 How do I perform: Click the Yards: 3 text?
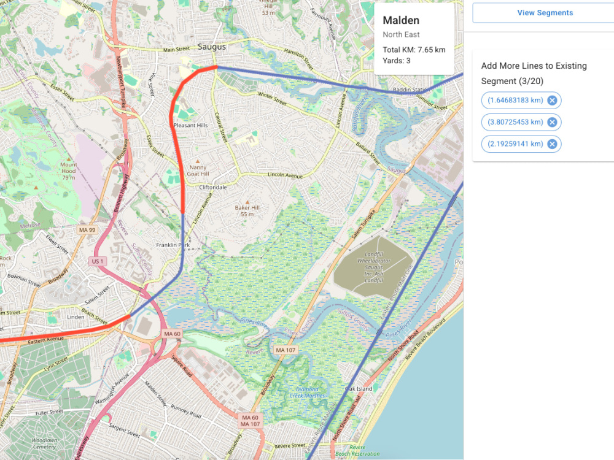(396, 61)
